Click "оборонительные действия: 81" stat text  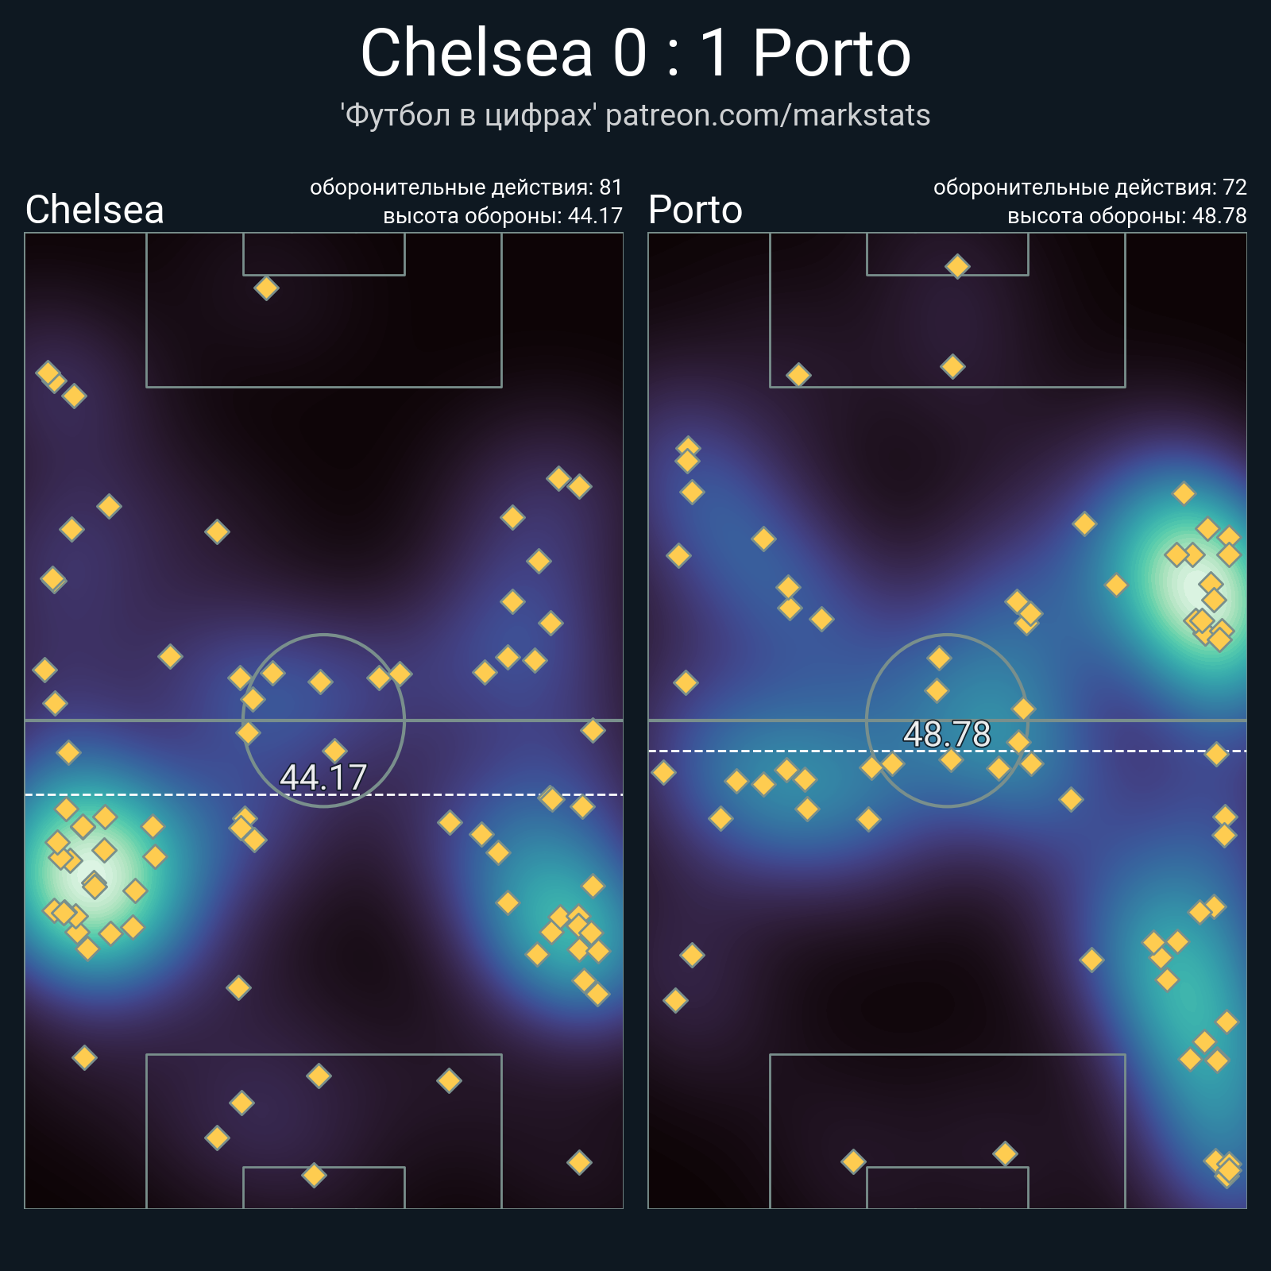466,187
